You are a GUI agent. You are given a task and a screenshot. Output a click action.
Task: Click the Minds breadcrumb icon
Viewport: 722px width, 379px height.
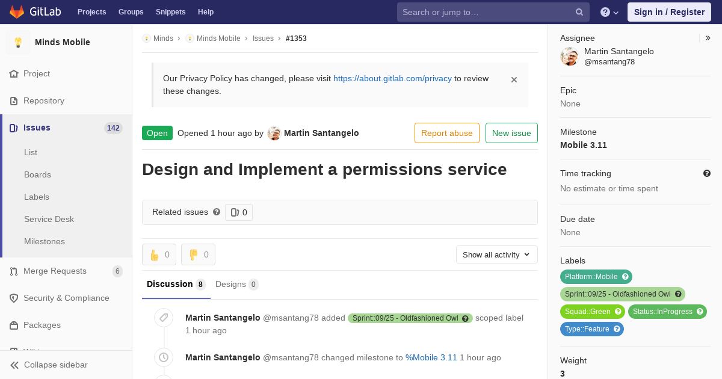[146, 38]
